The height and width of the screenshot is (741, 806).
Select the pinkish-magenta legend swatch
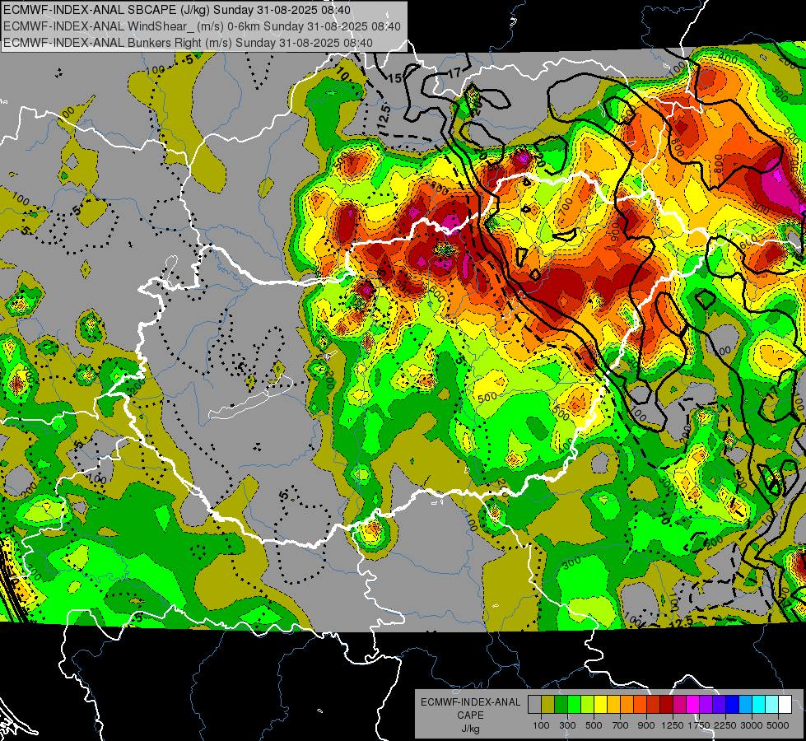tap(679, 704)
